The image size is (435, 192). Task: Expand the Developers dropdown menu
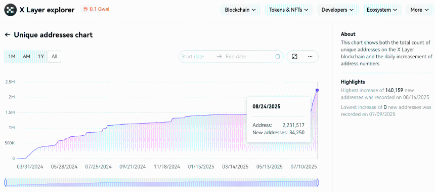(337, 10)
